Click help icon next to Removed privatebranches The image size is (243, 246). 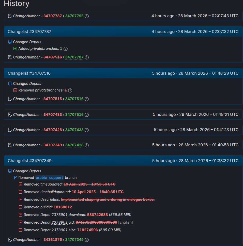coord(70,90)
